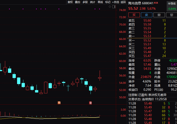Add stock with +自选 button
Viewport: 177px width, 124px height.
tap(116, 2)
